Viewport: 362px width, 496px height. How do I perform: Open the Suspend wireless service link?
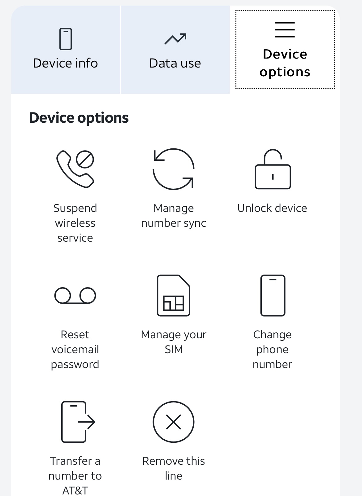point(75,223)
